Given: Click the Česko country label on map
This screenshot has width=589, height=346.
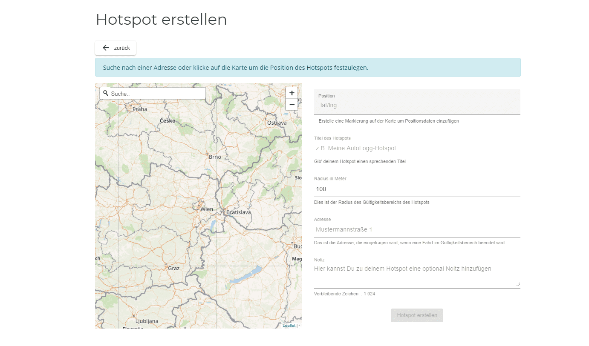Looking at the screenshot, I should coord(167,120).
